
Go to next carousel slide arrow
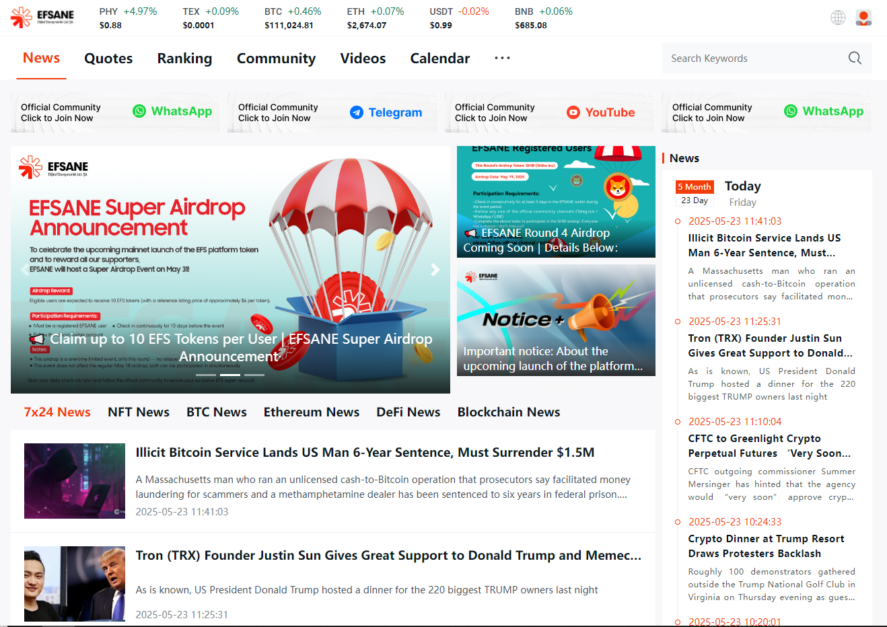435,270
